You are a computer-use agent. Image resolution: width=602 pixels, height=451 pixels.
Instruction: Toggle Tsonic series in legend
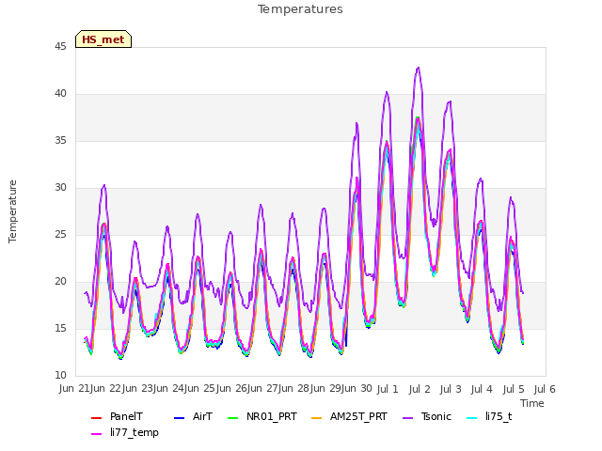[427, 417]
